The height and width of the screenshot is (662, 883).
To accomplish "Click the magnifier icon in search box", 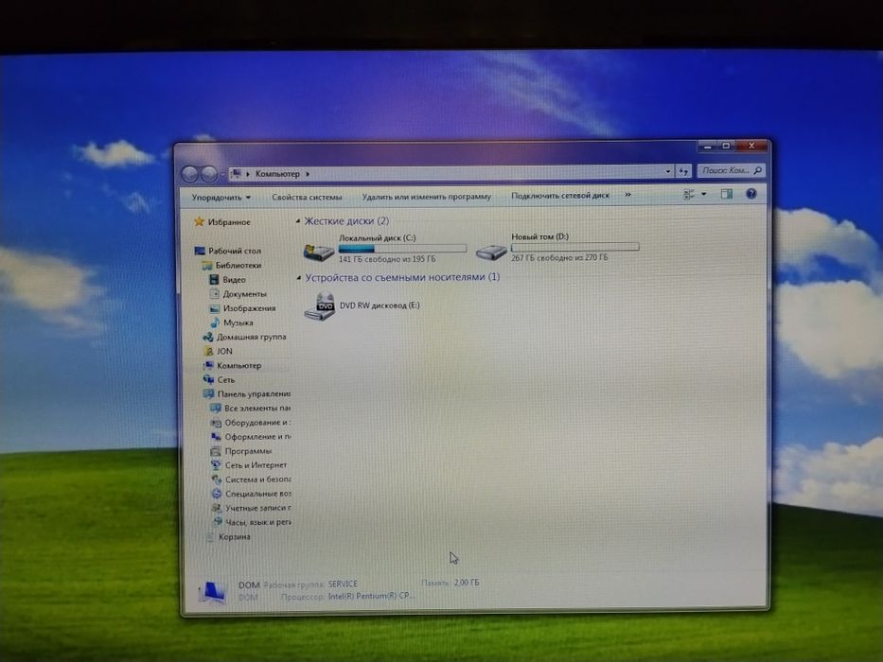I will (x=757, y=170).
